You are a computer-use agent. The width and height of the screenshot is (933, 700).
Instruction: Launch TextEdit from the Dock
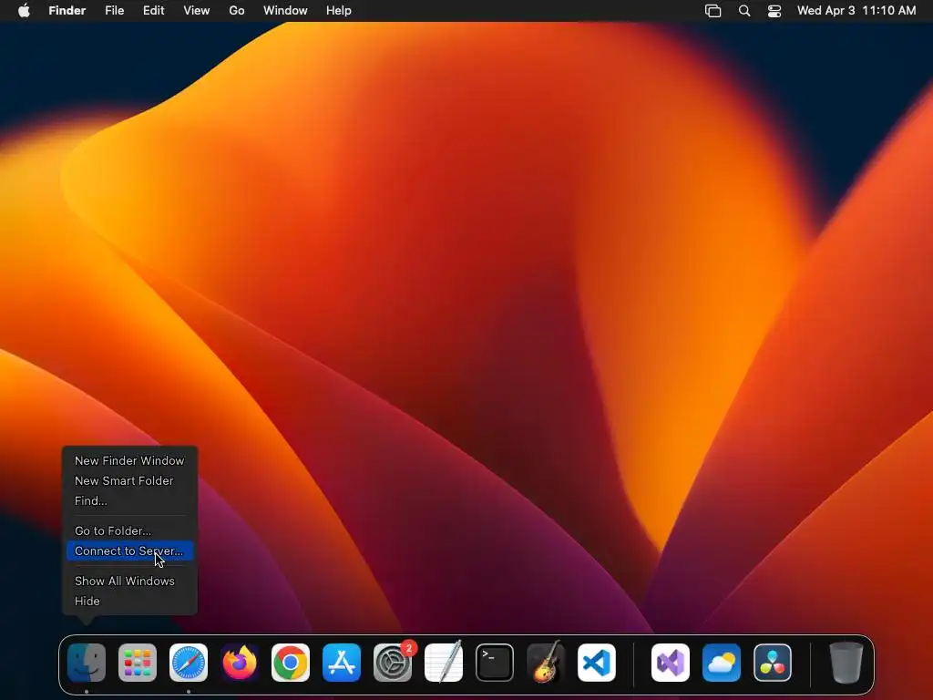444,663
